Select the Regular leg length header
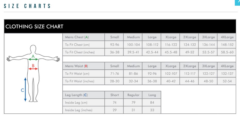This screenshot has height=118, width=240. 133,95
